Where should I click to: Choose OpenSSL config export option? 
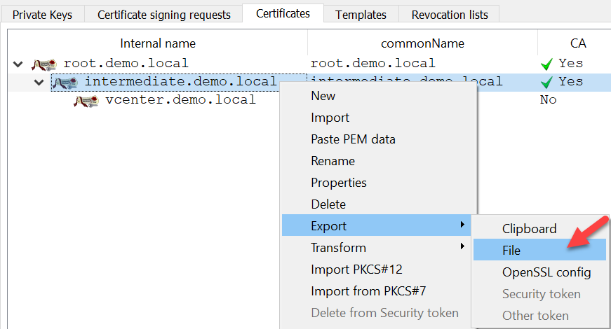coord(546,272)
